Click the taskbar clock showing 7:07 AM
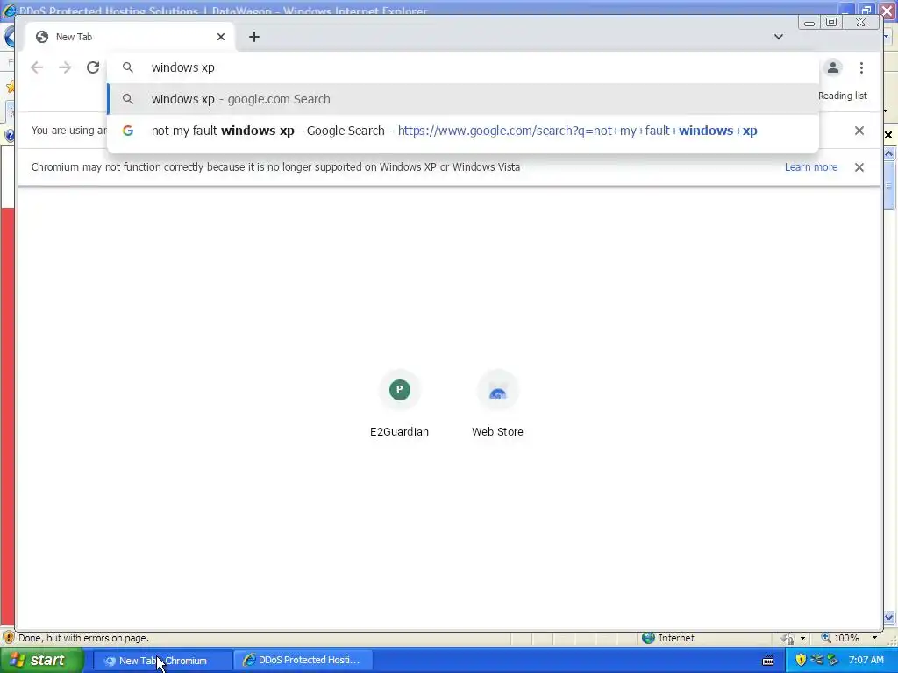This screenshot has width=898, height=673. click(x=866, y=660)
